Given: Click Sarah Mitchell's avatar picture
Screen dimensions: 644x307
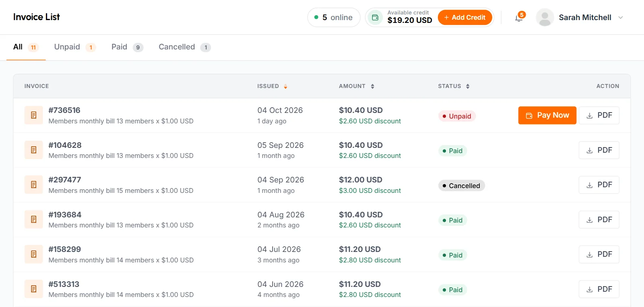Looking at the screenshot, I should pos(545,18).
